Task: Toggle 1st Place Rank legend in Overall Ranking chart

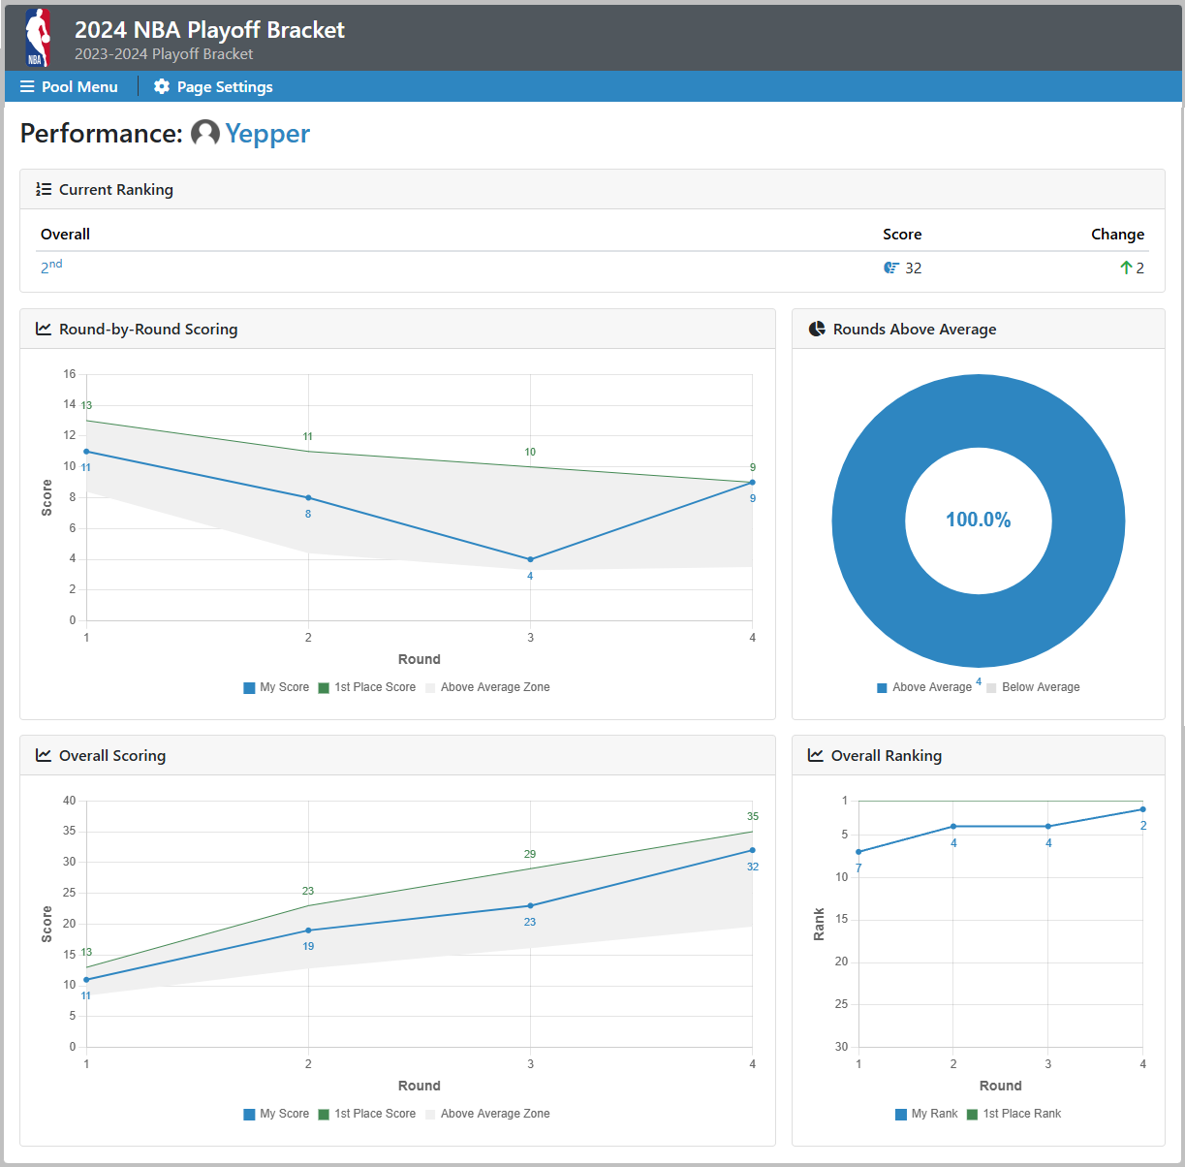Action: pos(1014,1114)
